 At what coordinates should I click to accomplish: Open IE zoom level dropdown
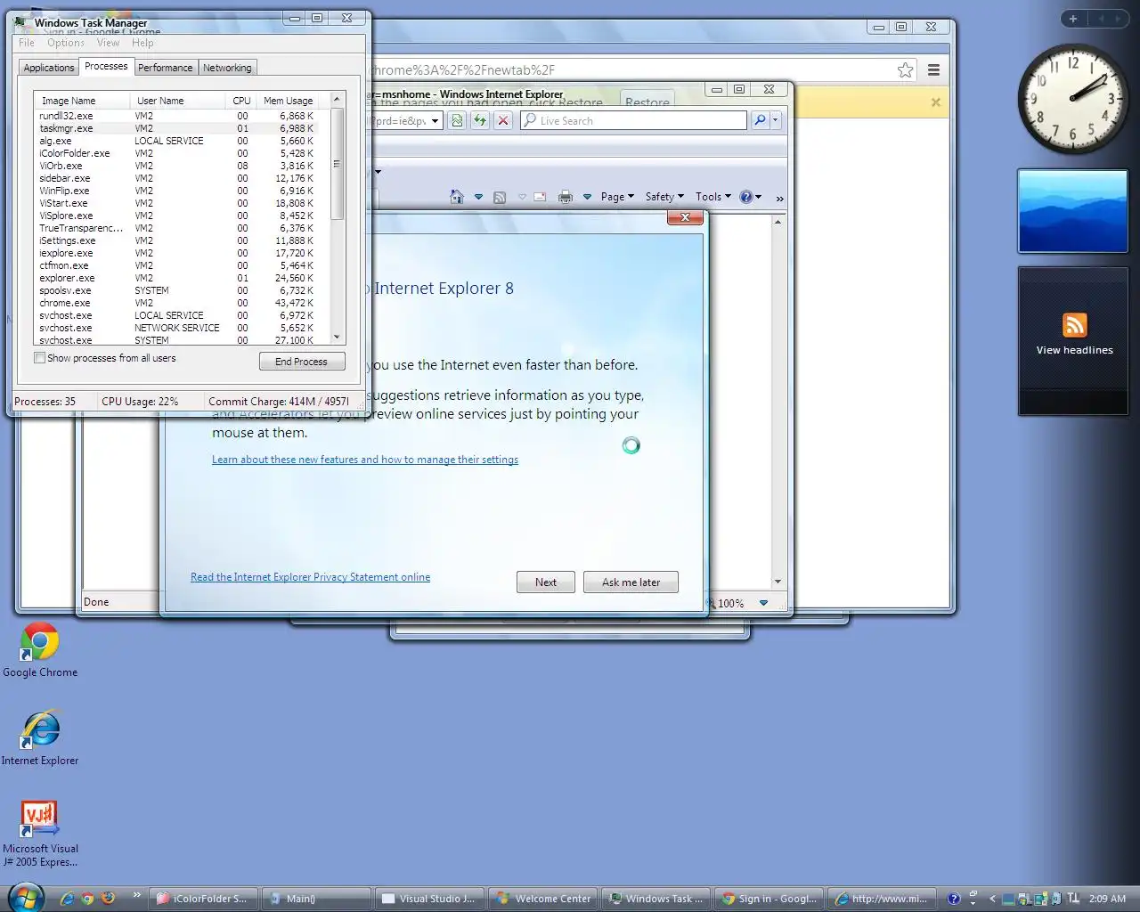(x=763, y=603)
